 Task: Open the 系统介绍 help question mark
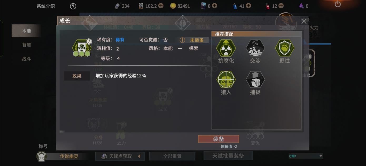pos(73,6)
